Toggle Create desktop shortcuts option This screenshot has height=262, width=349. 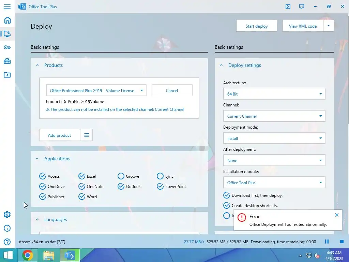coord(227,205)
